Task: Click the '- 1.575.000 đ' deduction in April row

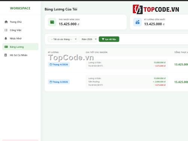Action: (159, 66)
